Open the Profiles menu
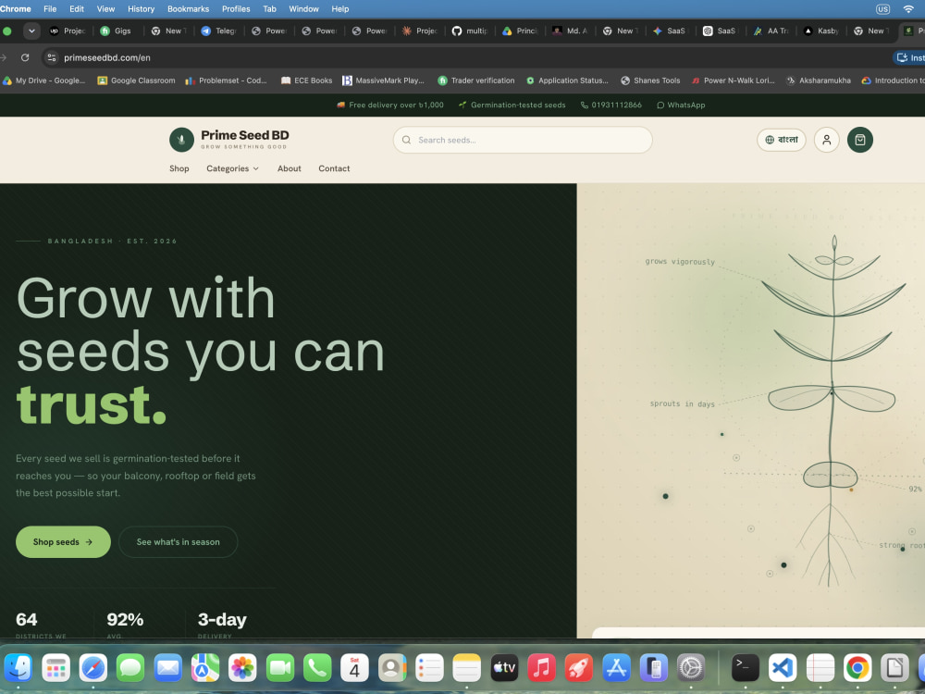This screenshot has width=925, height=694. [236, 9]
